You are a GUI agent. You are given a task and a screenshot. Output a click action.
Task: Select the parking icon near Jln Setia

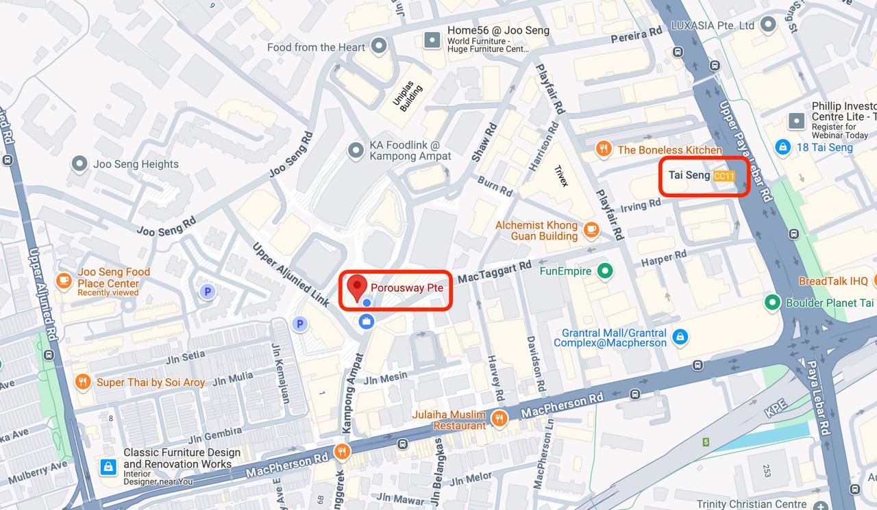[206, 292]
